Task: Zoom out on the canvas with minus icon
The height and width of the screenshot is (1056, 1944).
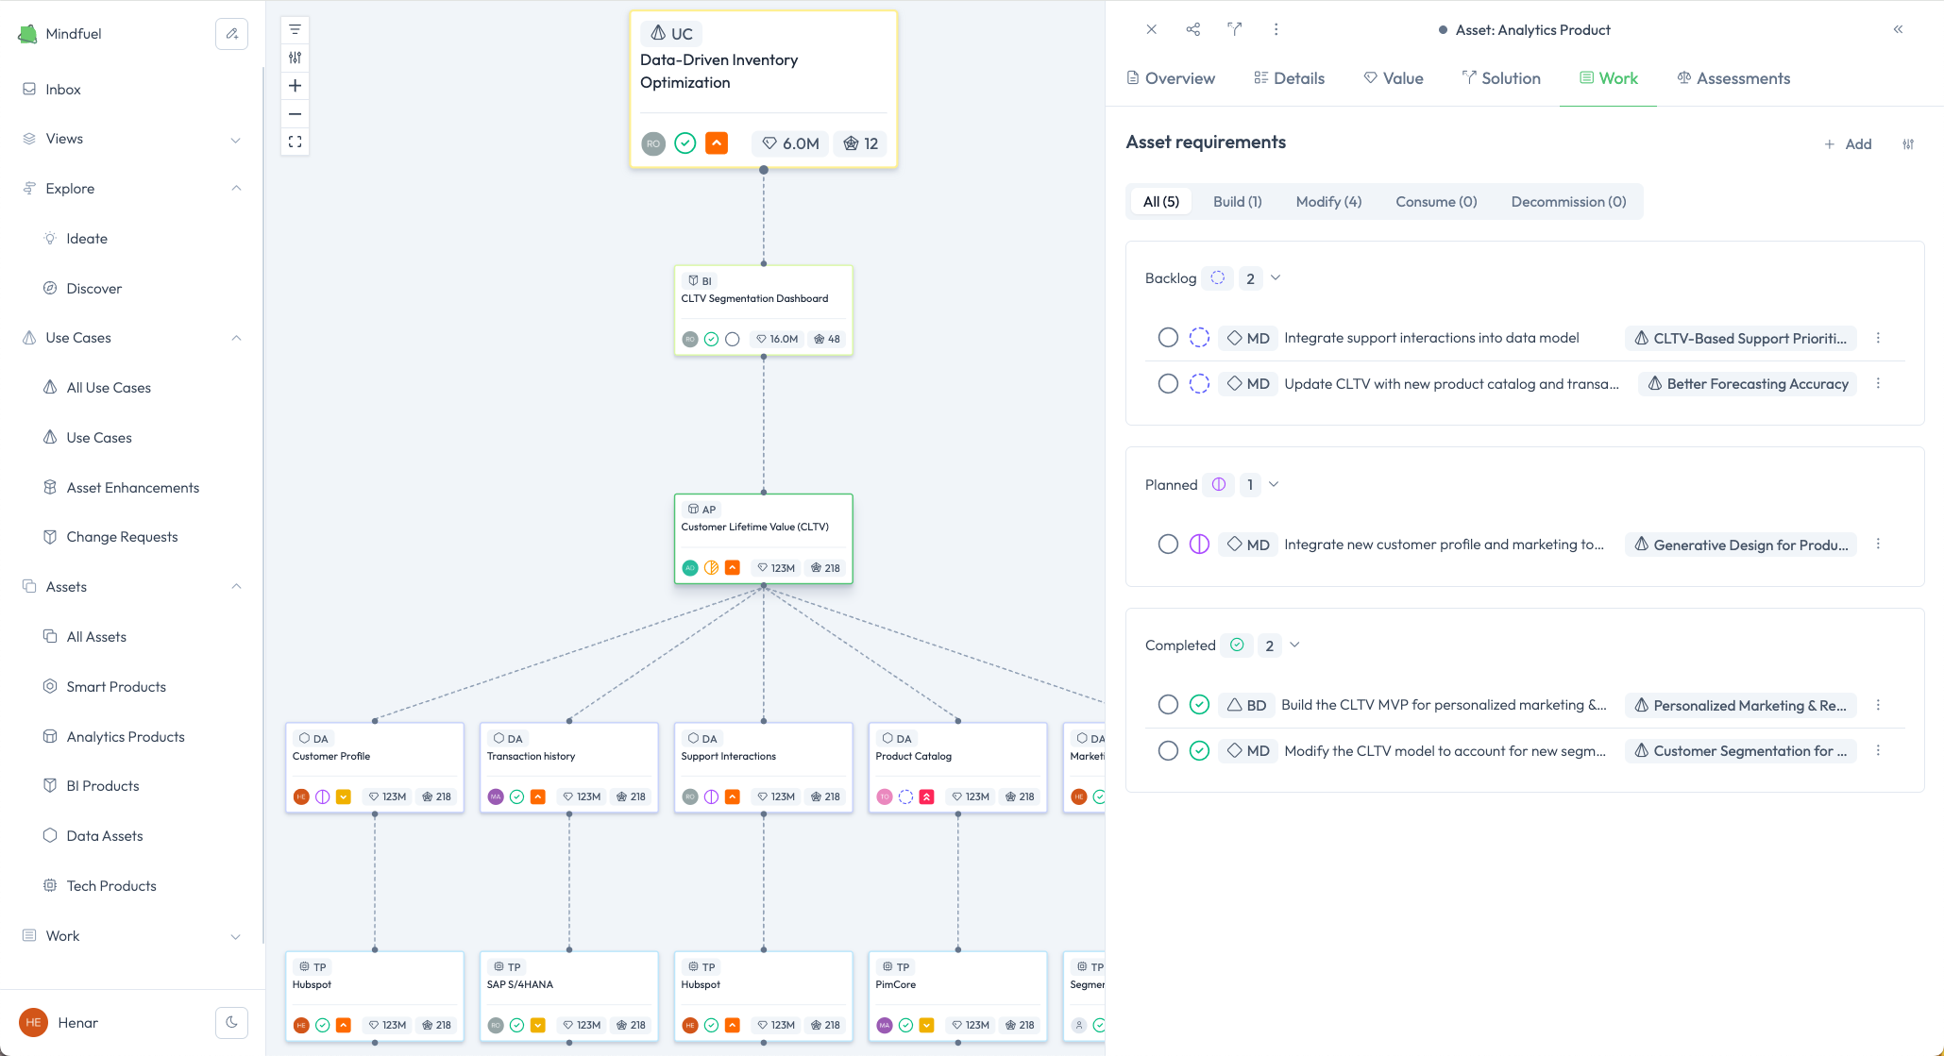Action: (x=296, y=114)
